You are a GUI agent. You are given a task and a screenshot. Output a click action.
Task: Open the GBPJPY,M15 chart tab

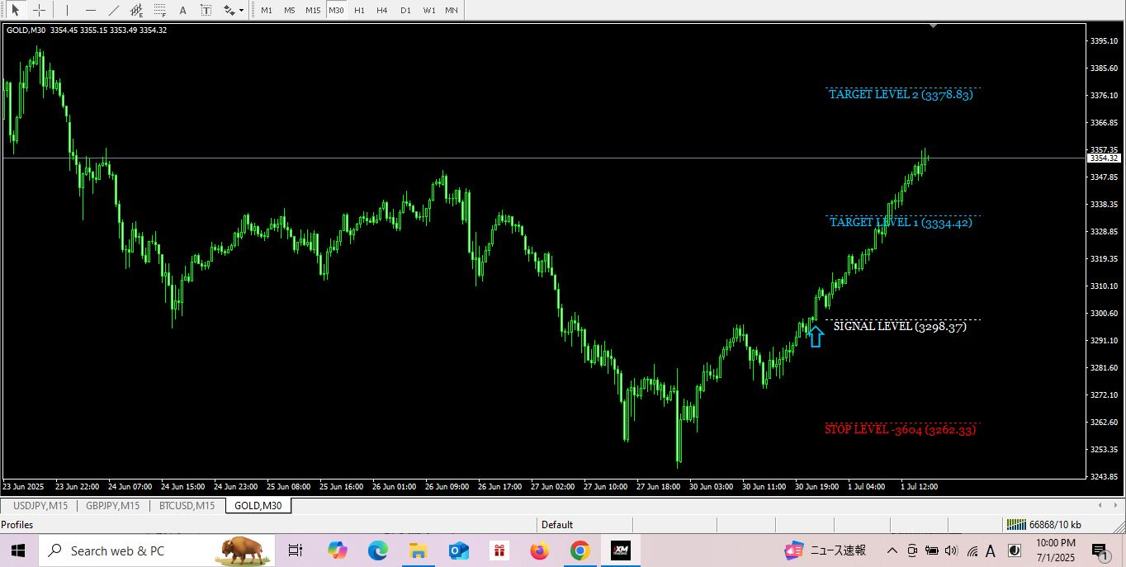pos(112,506)
